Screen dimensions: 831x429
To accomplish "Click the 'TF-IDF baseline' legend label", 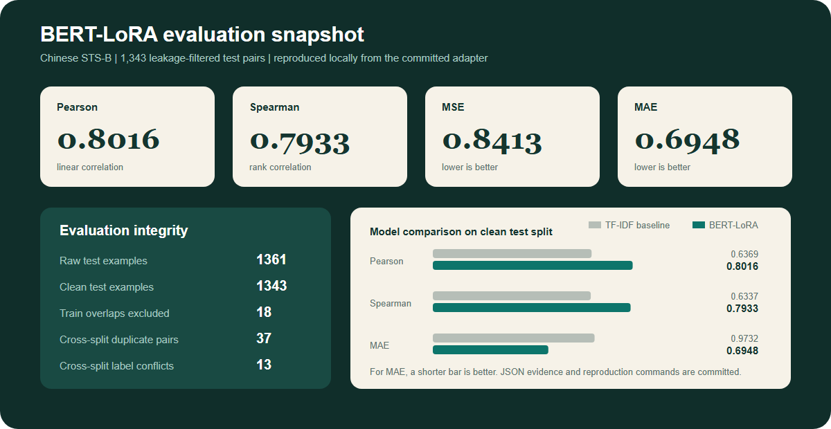I will pyautogui.click(x=638, y=225).
